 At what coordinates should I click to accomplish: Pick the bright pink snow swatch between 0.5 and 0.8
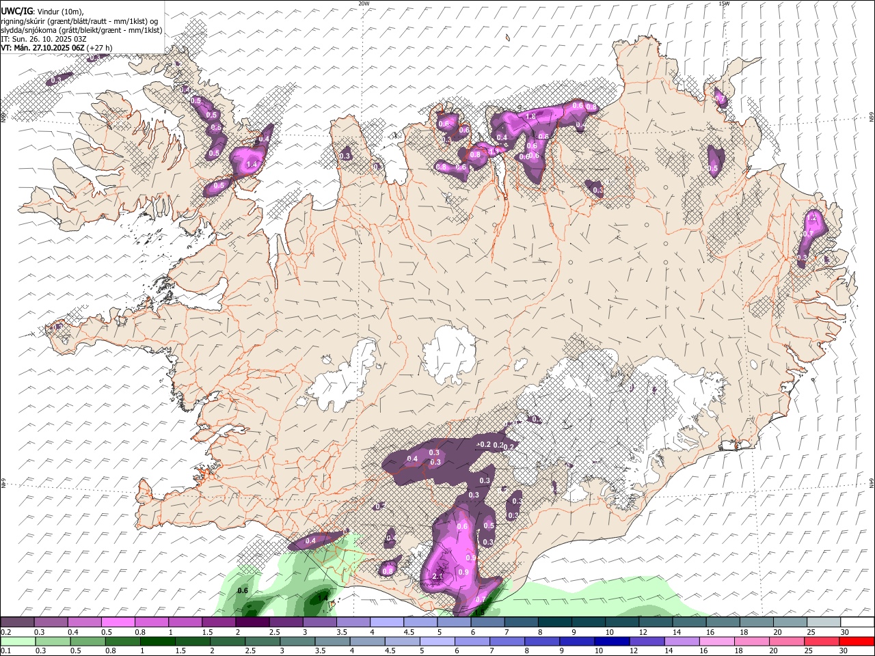[x=118, y=623]
